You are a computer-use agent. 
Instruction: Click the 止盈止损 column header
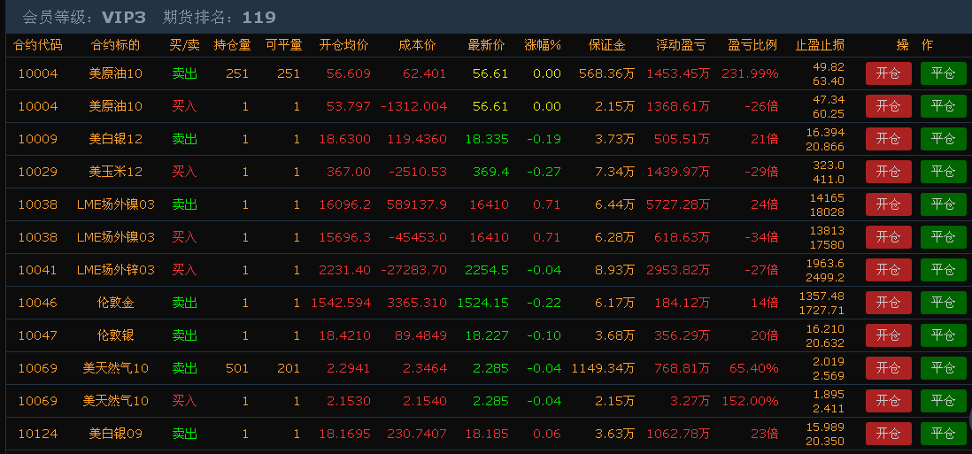pos(820,45)
